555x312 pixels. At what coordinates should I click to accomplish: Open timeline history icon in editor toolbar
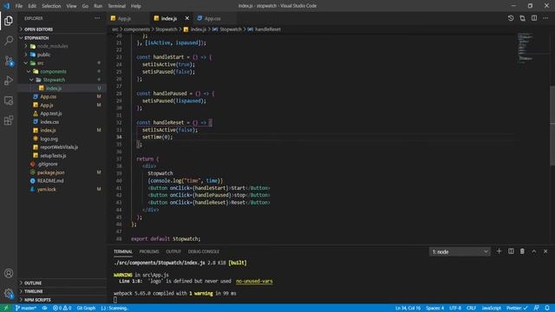[511, 18]
